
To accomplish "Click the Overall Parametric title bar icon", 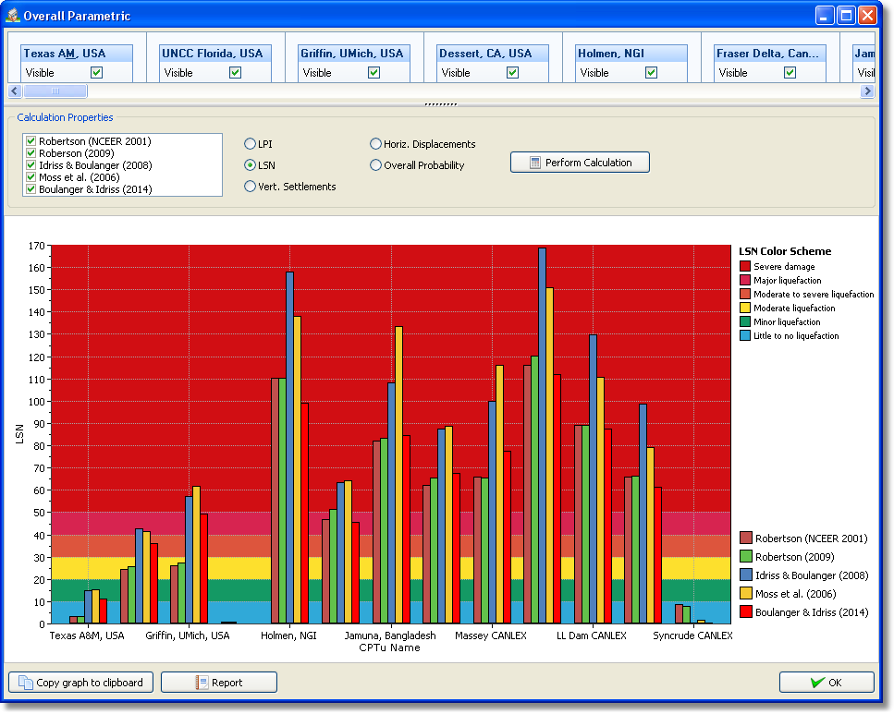I will [13, 16].
